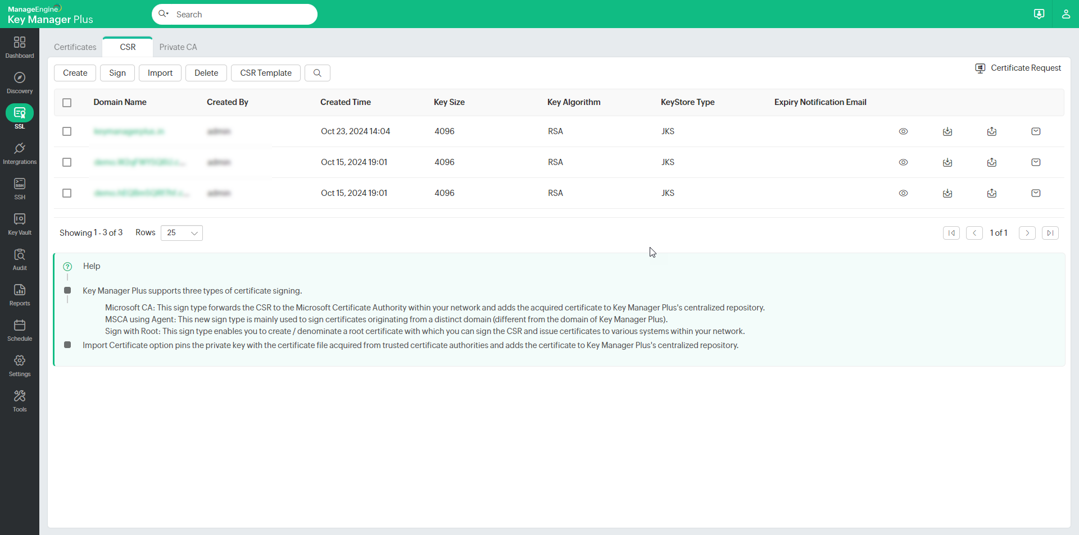Open the Private CA tab

pyautogui.click(x=178, y=47)
